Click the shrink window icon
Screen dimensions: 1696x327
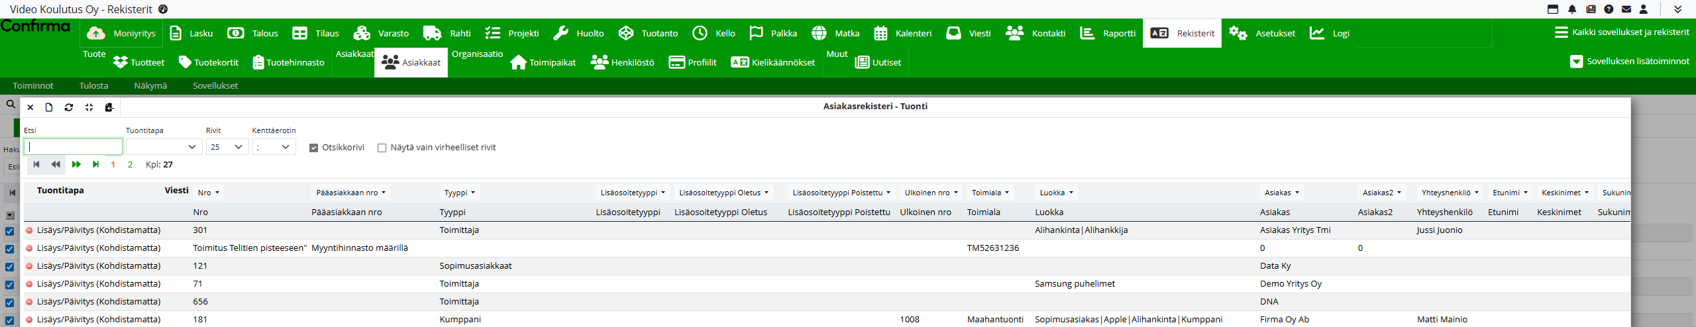tap(89, 107)
